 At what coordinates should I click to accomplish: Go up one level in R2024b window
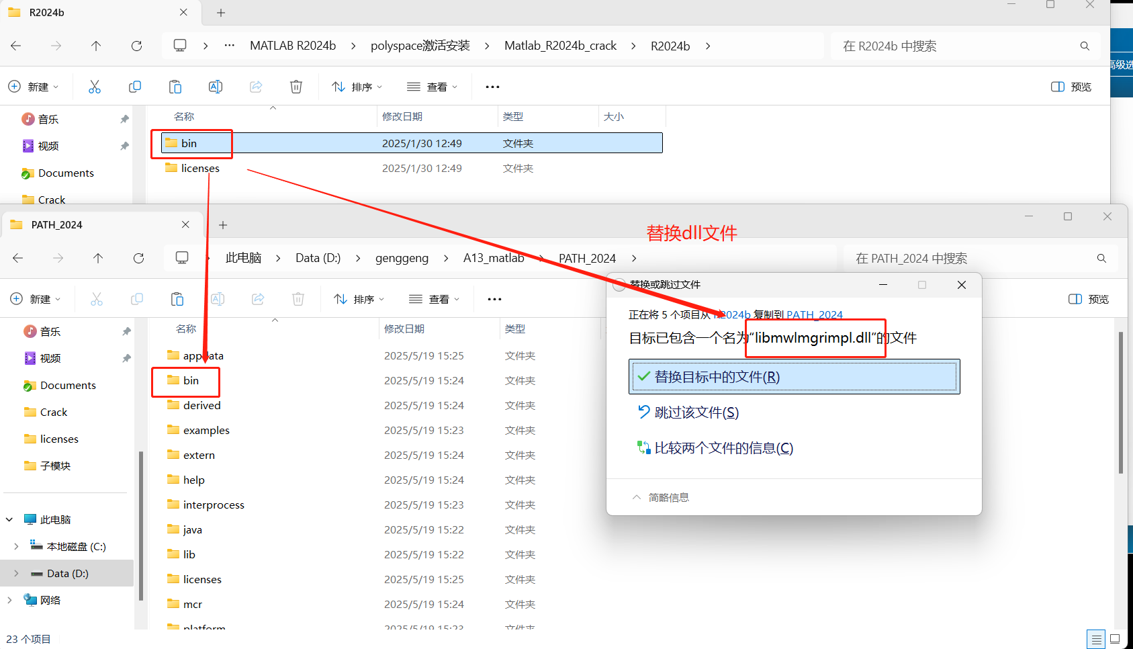point(96,46)
